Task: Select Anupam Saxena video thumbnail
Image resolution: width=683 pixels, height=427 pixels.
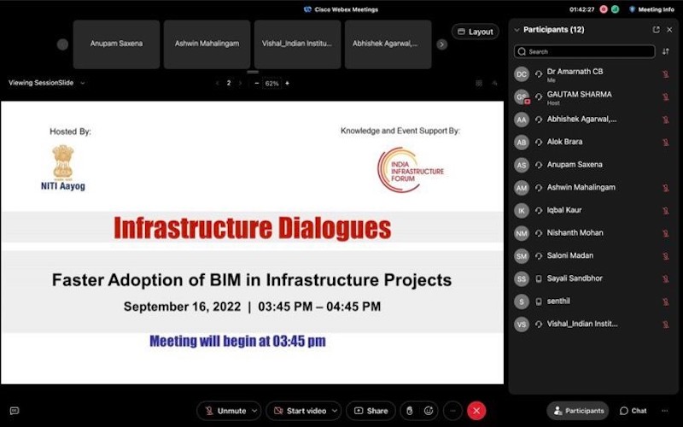Action: [x=116, y=44]
